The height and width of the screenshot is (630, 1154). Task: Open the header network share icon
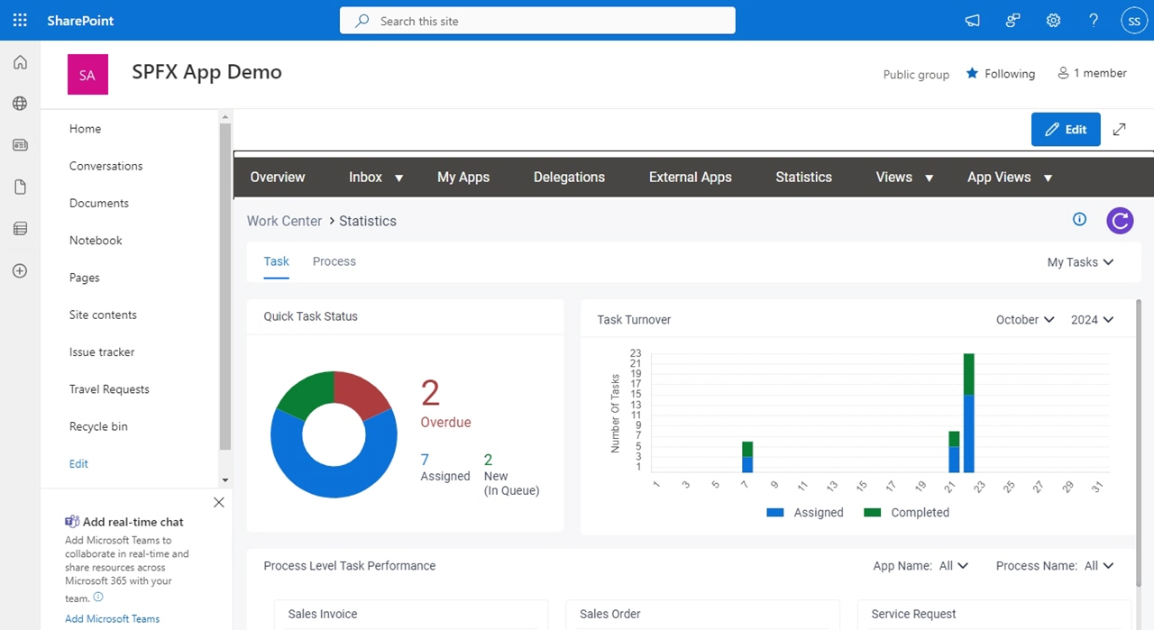1013,21
